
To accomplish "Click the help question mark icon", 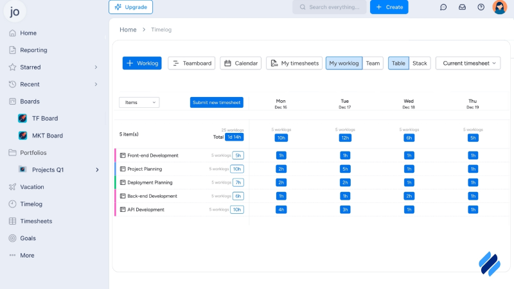I will [481, 7].
